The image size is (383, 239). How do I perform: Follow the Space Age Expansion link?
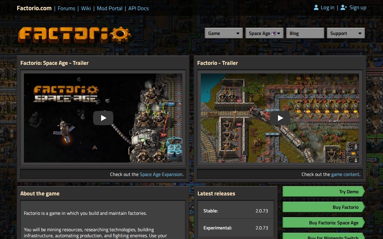(161, 174)
